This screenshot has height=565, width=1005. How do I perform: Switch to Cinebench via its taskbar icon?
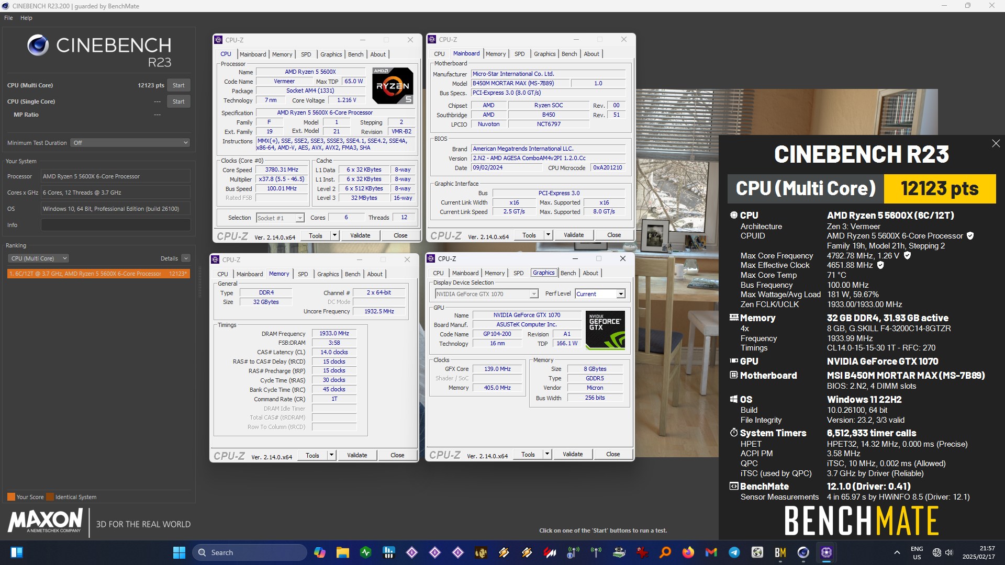pyautogui.click(x=803, y=552)
